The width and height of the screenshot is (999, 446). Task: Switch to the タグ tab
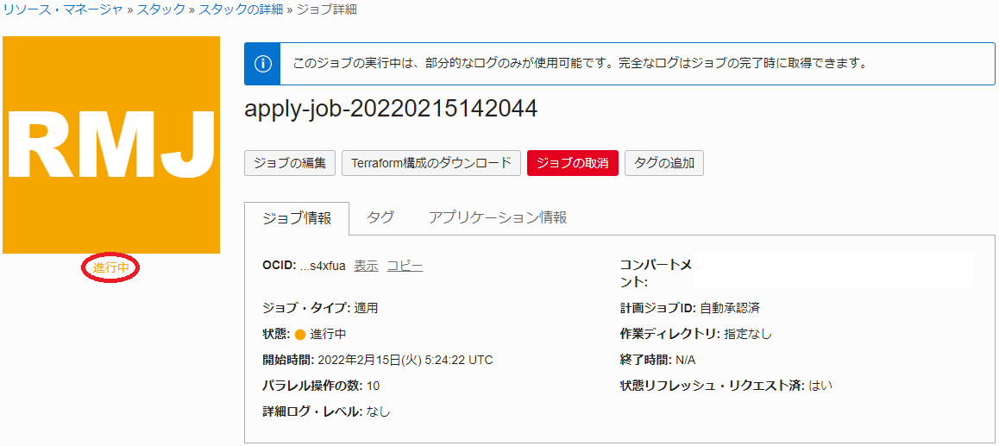click(x=380, y=217)
